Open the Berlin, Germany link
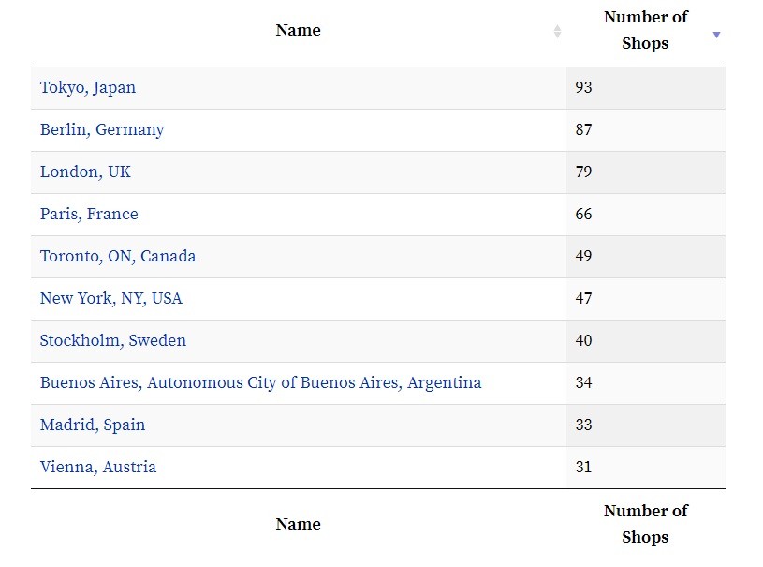 coord(102,130)
